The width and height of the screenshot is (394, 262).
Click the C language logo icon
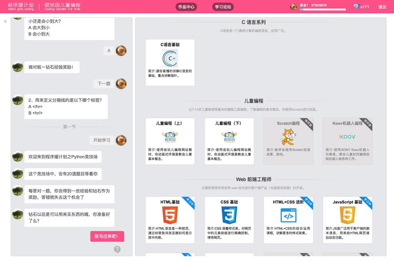[x=170, y=58]
